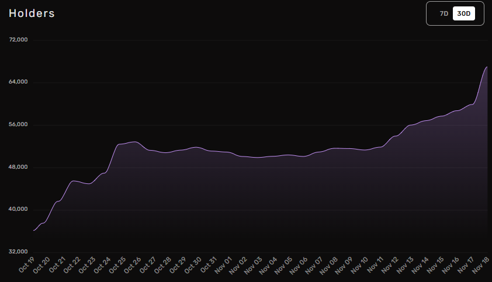Select the Oct 25 date label
This screenshot has width=492, height=282.
click(119, 266)
